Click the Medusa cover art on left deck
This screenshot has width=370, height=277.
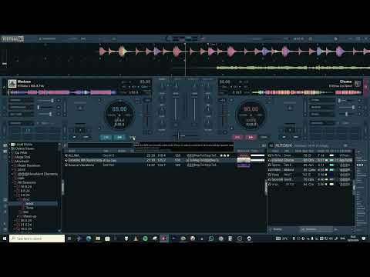coord(12,84)
